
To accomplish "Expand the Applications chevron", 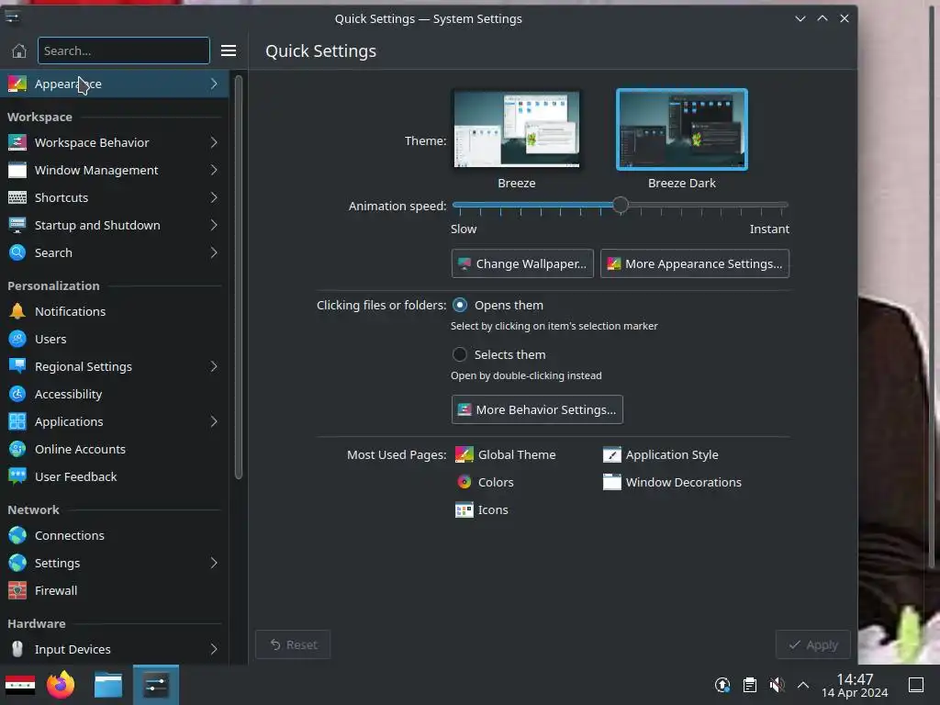I will point(214,422).
